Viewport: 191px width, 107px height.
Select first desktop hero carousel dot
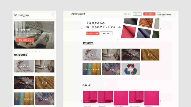coord(117,40)
